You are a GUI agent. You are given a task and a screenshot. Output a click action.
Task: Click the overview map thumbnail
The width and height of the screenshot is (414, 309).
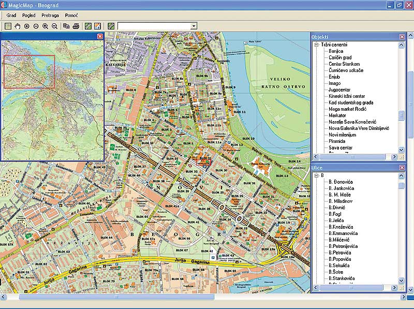[52, 100]
